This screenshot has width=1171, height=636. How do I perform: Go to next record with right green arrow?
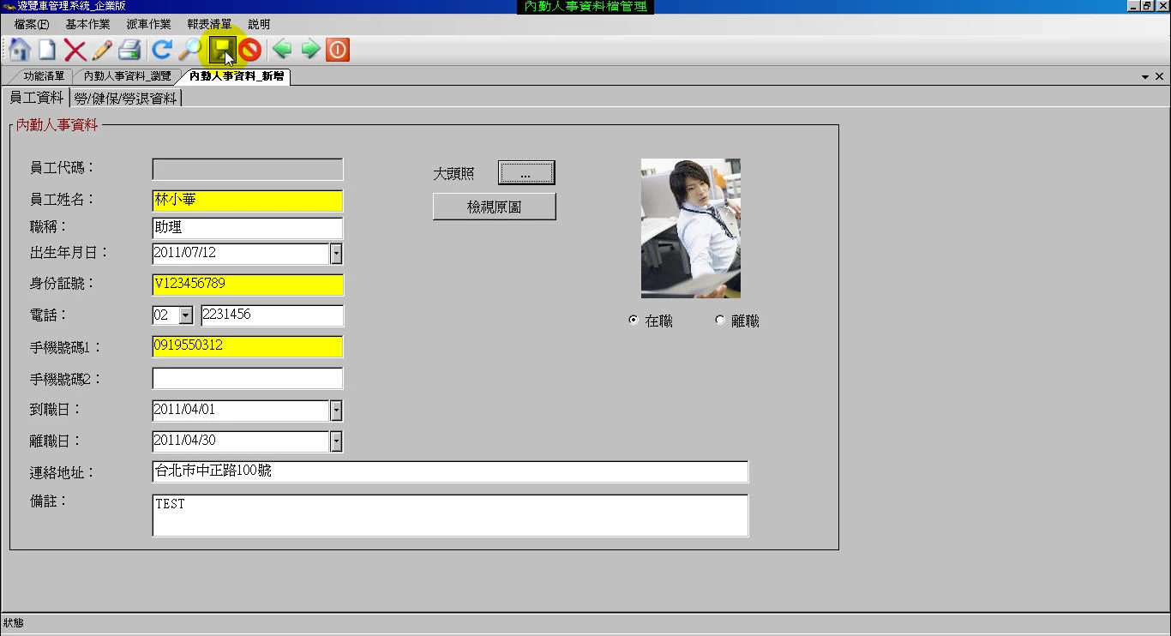[x=310, y=50]
